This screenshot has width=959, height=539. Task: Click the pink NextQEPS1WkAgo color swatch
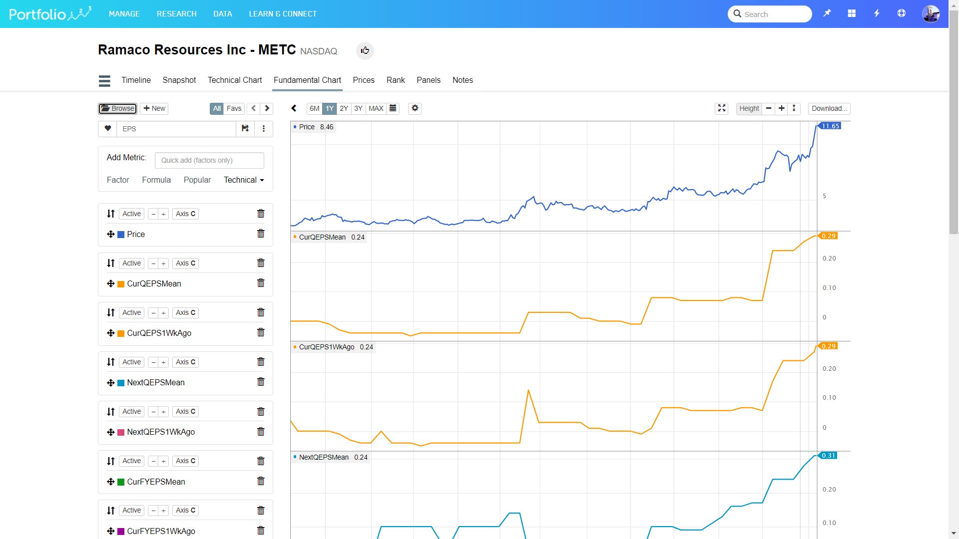click(x=121, y=432)
